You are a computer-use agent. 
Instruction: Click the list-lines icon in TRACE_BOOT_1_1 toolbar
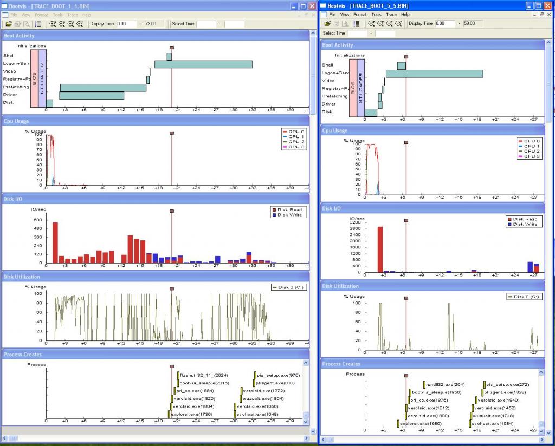click(38, 24)
